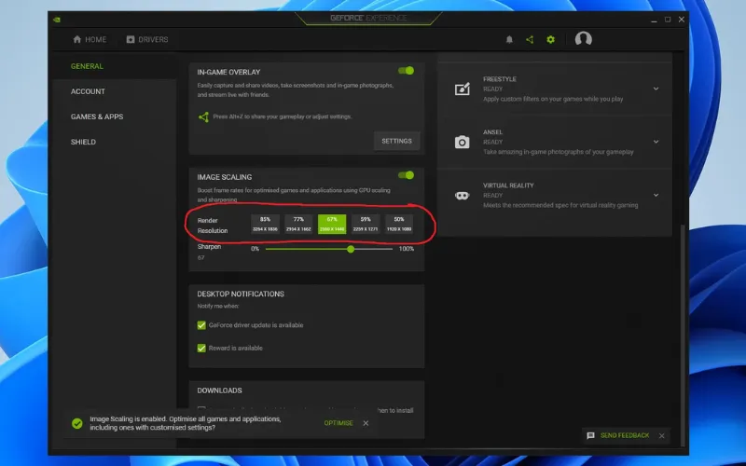746x466 pixels.
Task: Toggle the Image Scaling switch
Action: coord(406,175)
